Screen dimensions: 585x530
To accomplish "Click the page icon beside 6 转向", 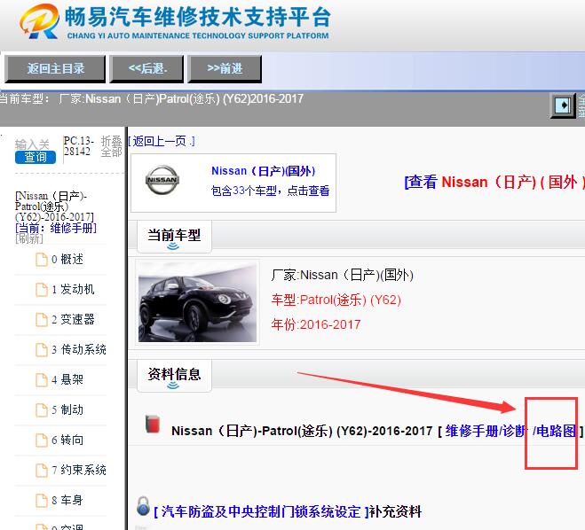I will [42, 440].
